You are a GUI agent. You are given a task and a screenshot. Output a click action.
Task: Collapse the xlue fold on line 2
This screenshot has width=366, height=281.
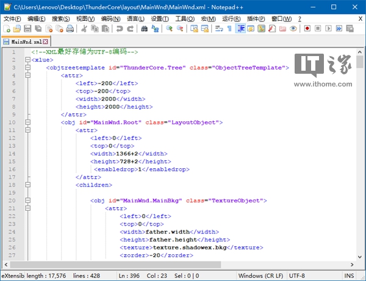27,60
